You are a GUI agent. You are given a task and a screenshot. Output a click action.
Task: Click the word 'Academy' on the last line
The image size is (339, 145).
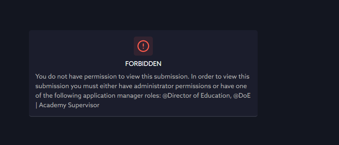(52, 105)
